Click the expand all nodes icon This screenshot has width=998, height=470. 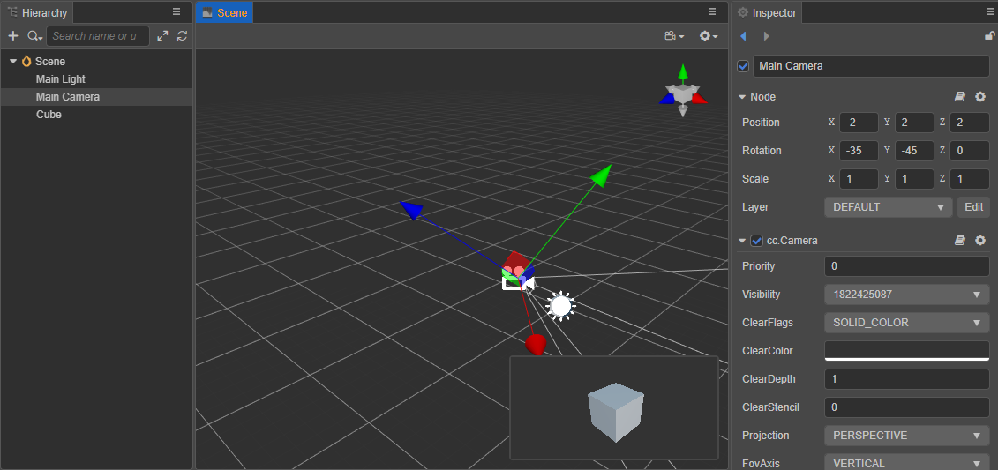click(x=163, y=36)
